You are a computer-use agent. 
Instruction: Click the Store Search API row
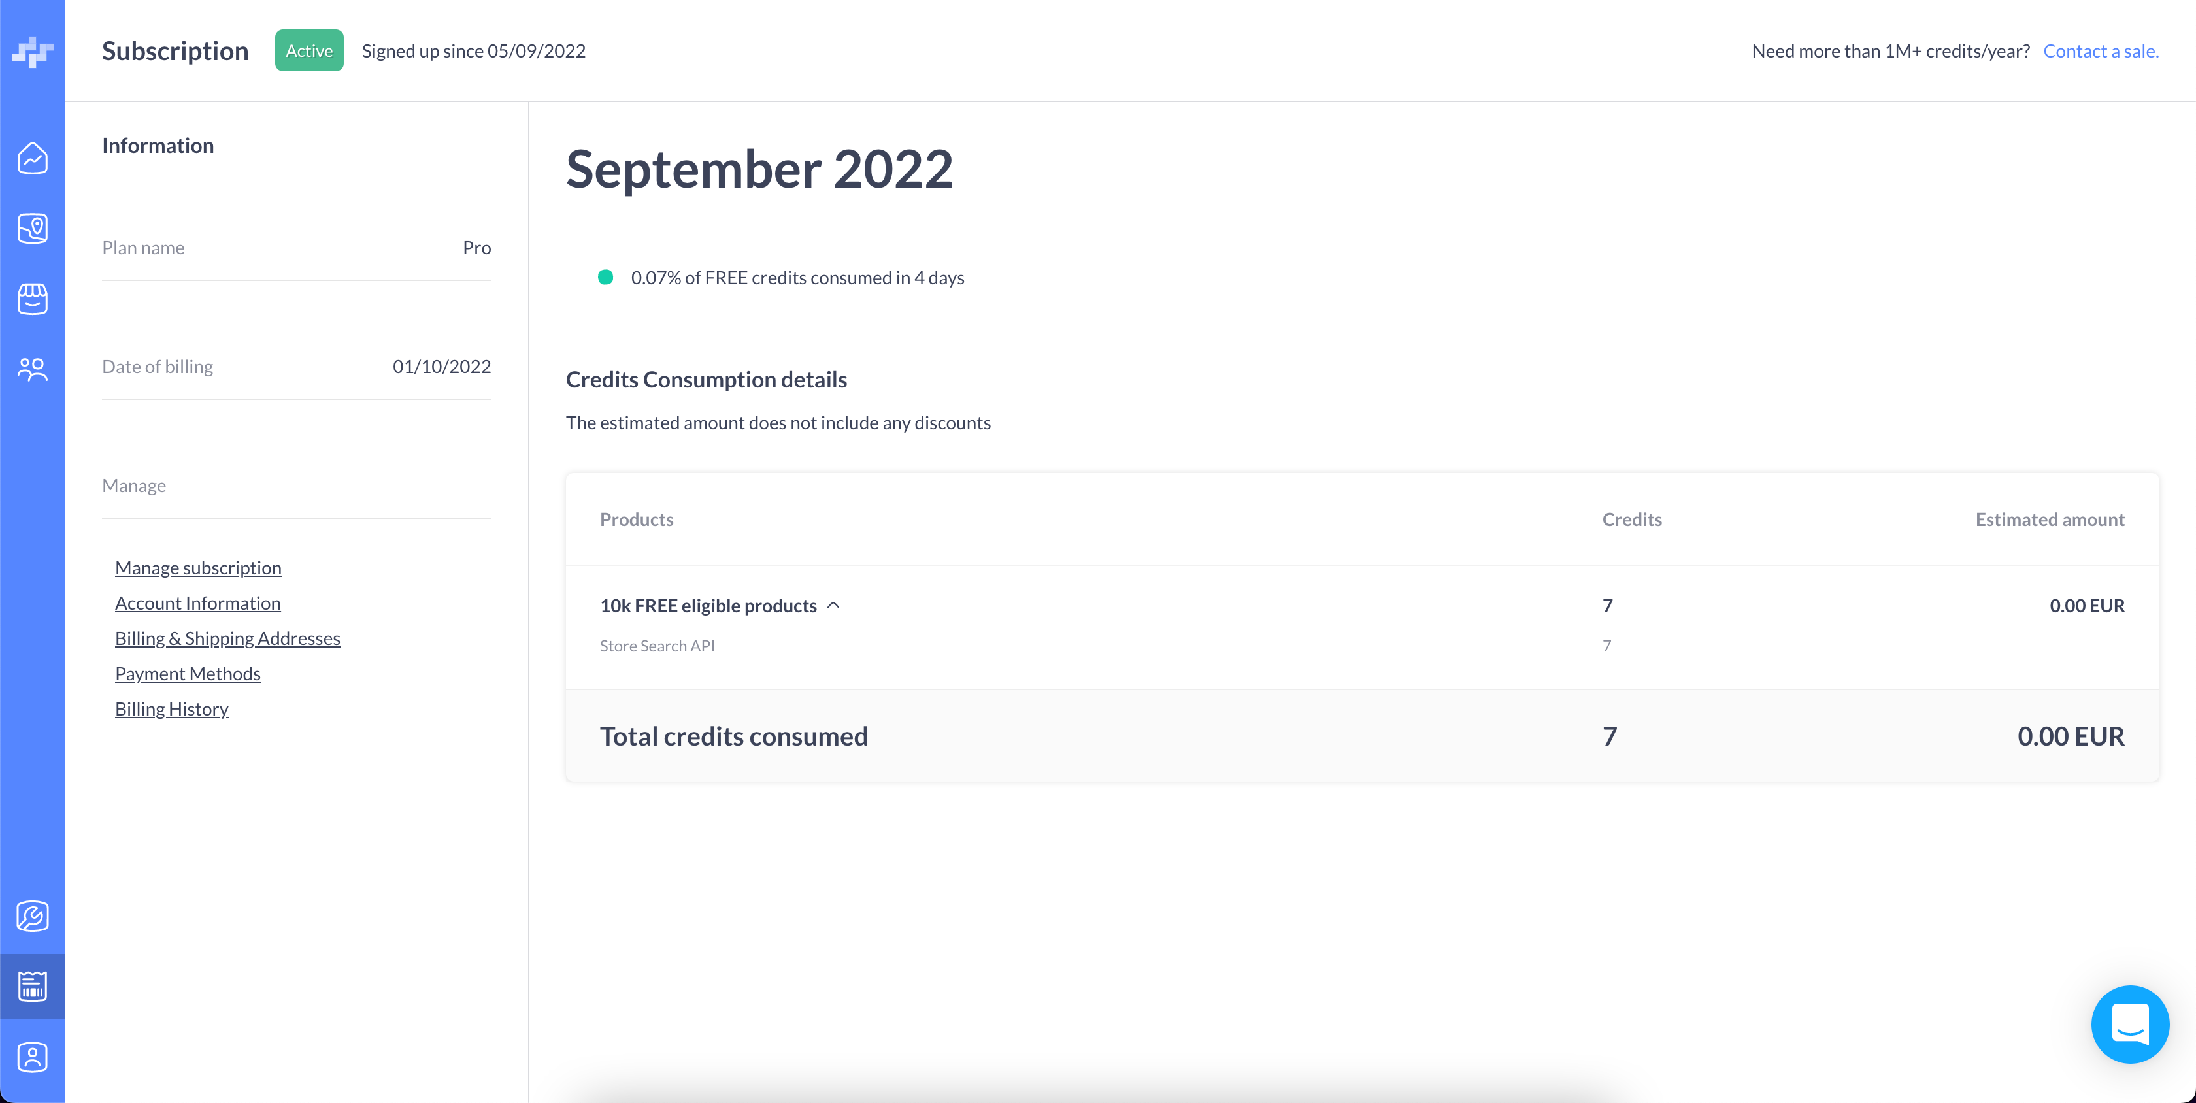(657, 646)
